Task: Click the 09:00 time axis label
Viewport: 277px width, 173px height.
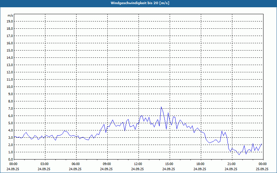Action: tap(107, 164)
